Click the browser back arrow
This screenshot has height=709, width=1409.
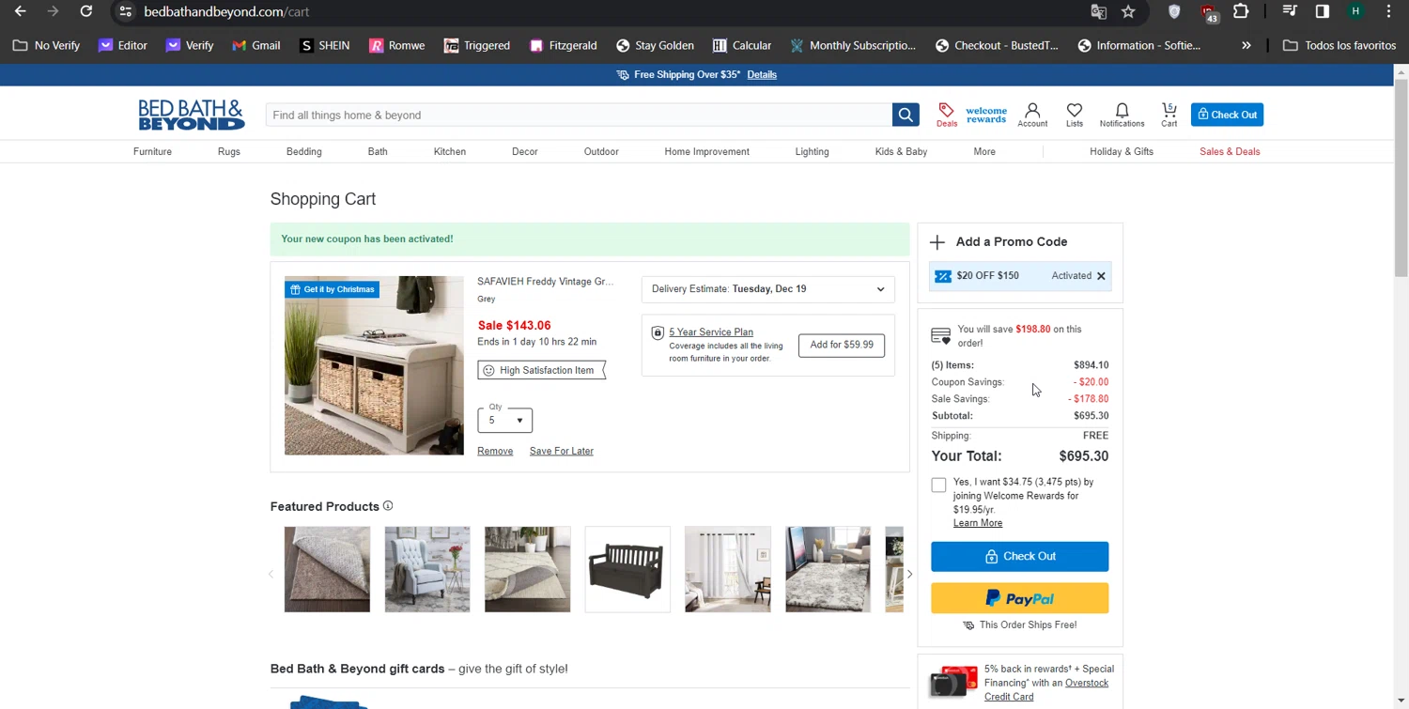[20, 11]
